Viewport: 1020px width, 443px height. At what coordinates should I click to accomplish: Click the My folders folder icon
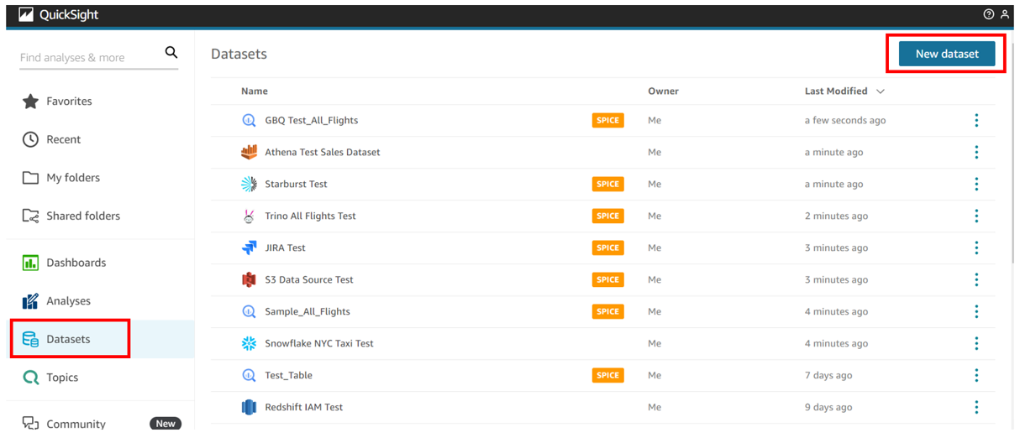pos(30,178)
